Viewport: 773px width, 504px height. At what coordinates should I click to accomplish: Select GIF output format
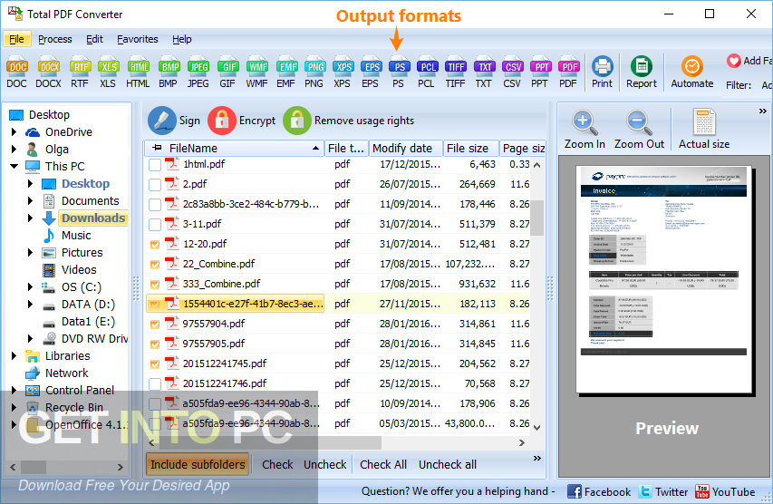[227, 73]
